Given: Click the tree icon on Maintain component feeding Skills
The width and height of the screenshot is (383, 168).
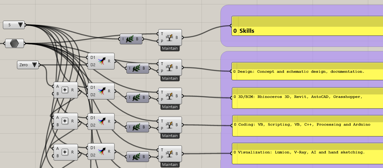Looking at the screenshot, I should coord(170,37).
